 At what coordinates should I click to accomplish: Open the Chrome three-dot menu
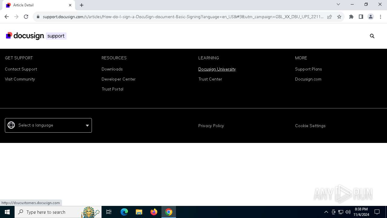(x=380, y=17)
